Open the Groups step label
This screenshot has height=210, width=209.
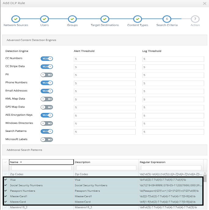(x=72, y=25)
